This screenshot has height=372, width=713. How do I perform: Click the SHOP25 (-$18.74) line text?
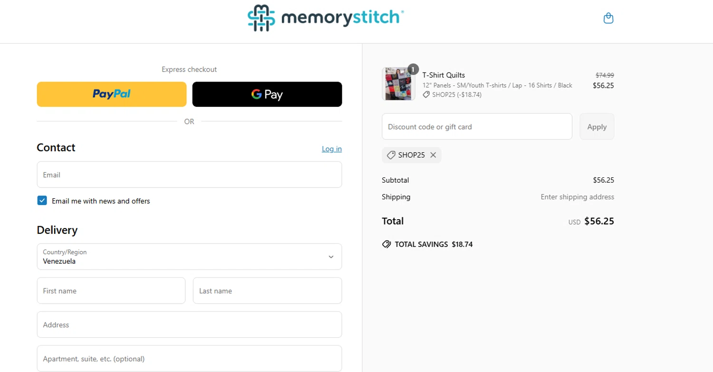click(x=457, y=94)
